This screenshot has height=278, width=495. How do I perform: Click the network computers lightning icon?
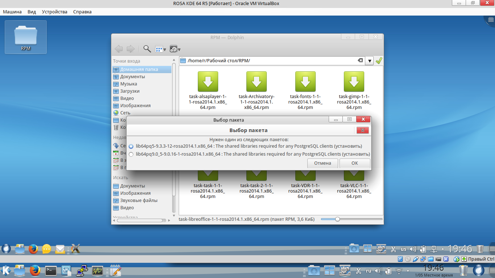pos(82,270)
